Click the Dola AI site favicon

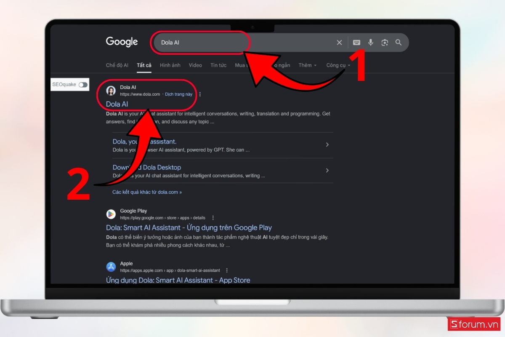111,91
